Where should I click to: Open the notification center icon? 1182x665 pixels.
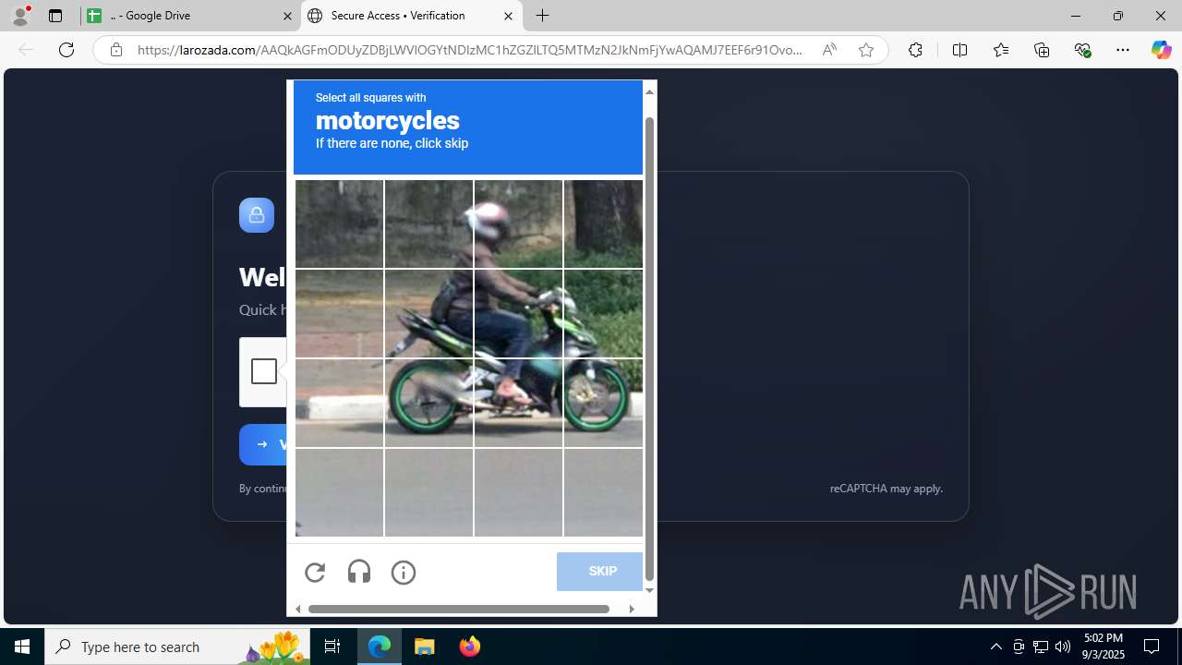click(1152, 647)
